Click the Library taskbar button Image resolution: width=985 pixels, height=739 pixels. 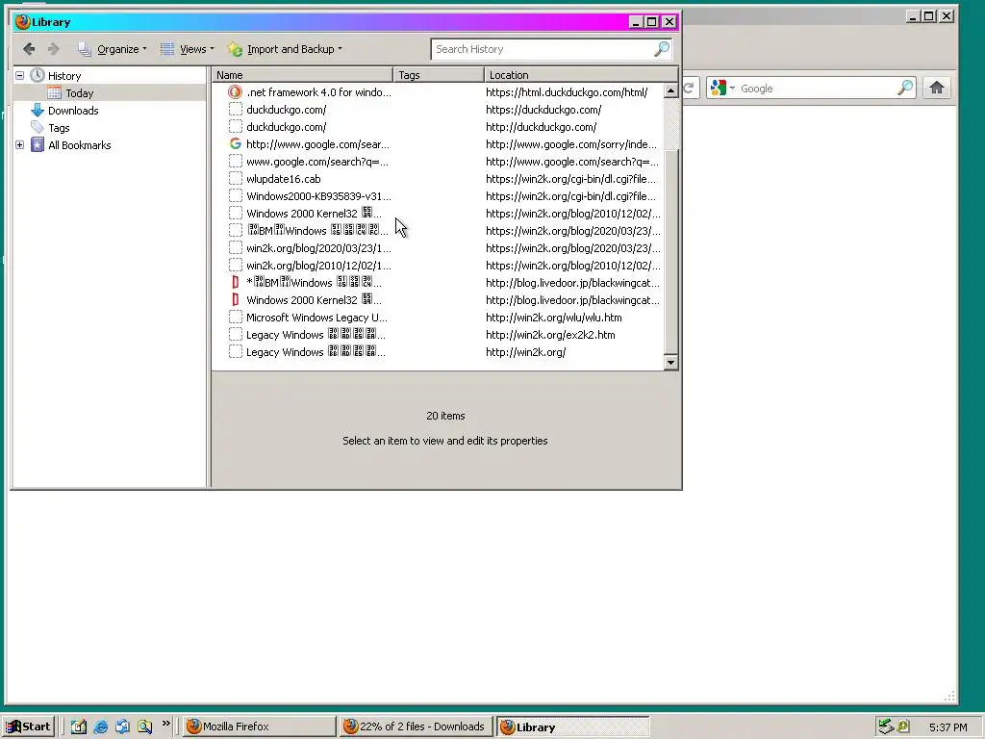572,727
